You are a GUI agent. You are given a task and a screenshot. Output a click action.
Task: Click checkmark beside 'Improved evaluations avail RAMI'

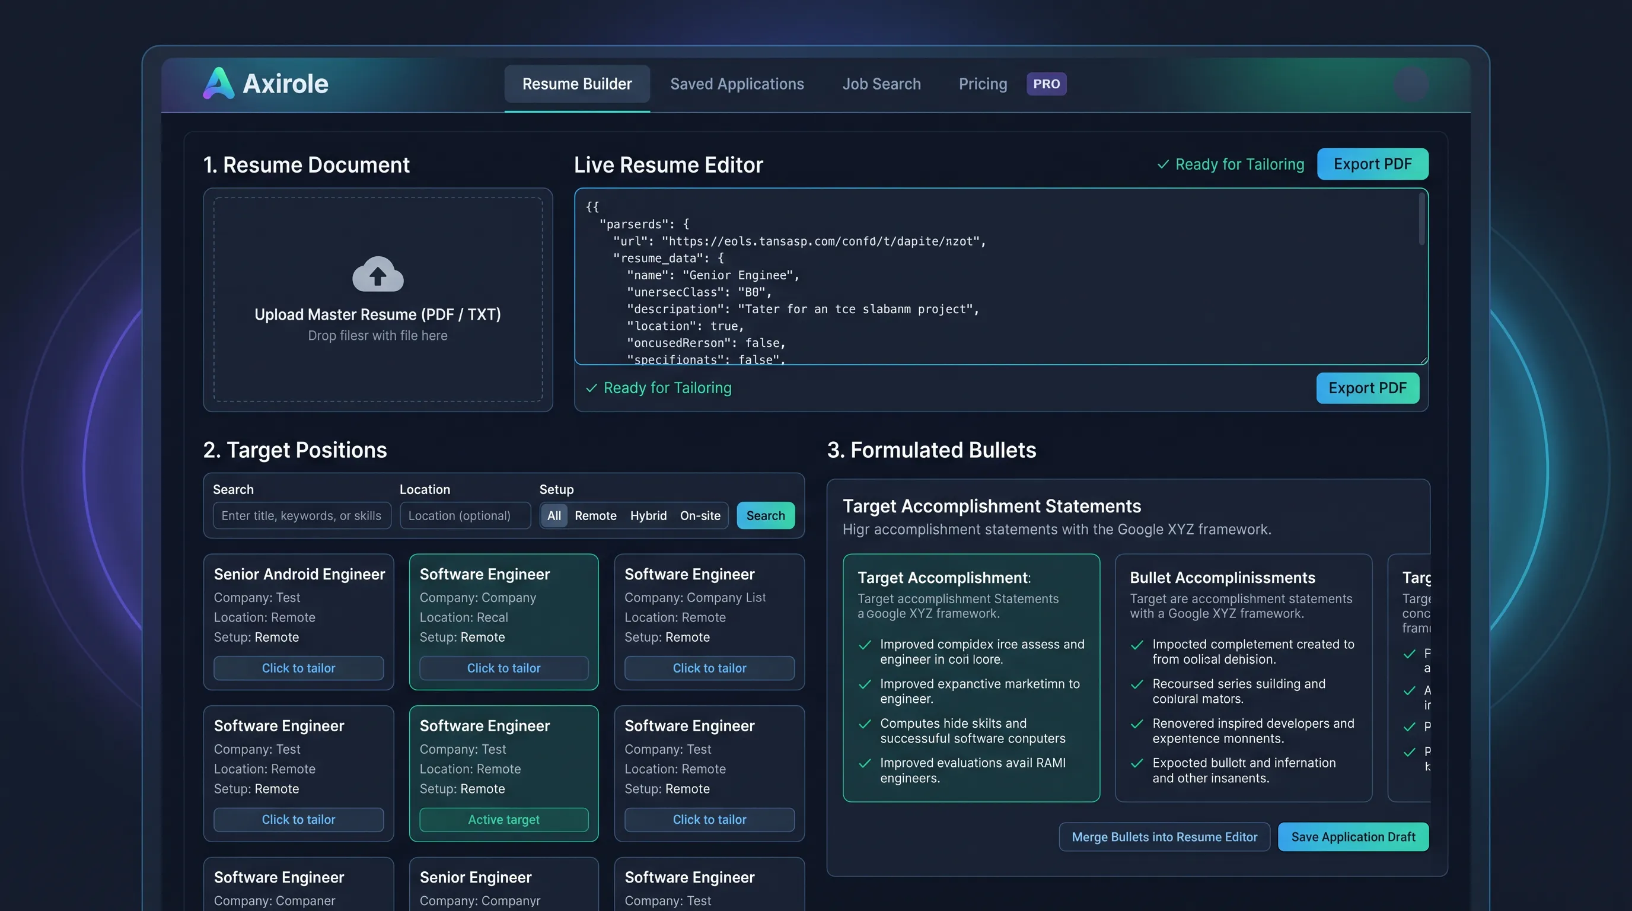864,764
